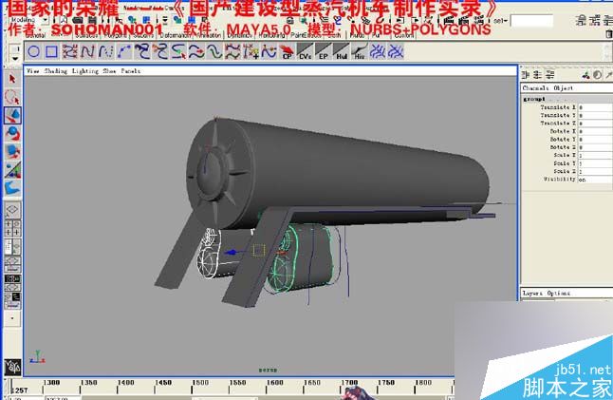Select the NURBS circle shelf icon

pyautogui.click(x=34, y=51)
